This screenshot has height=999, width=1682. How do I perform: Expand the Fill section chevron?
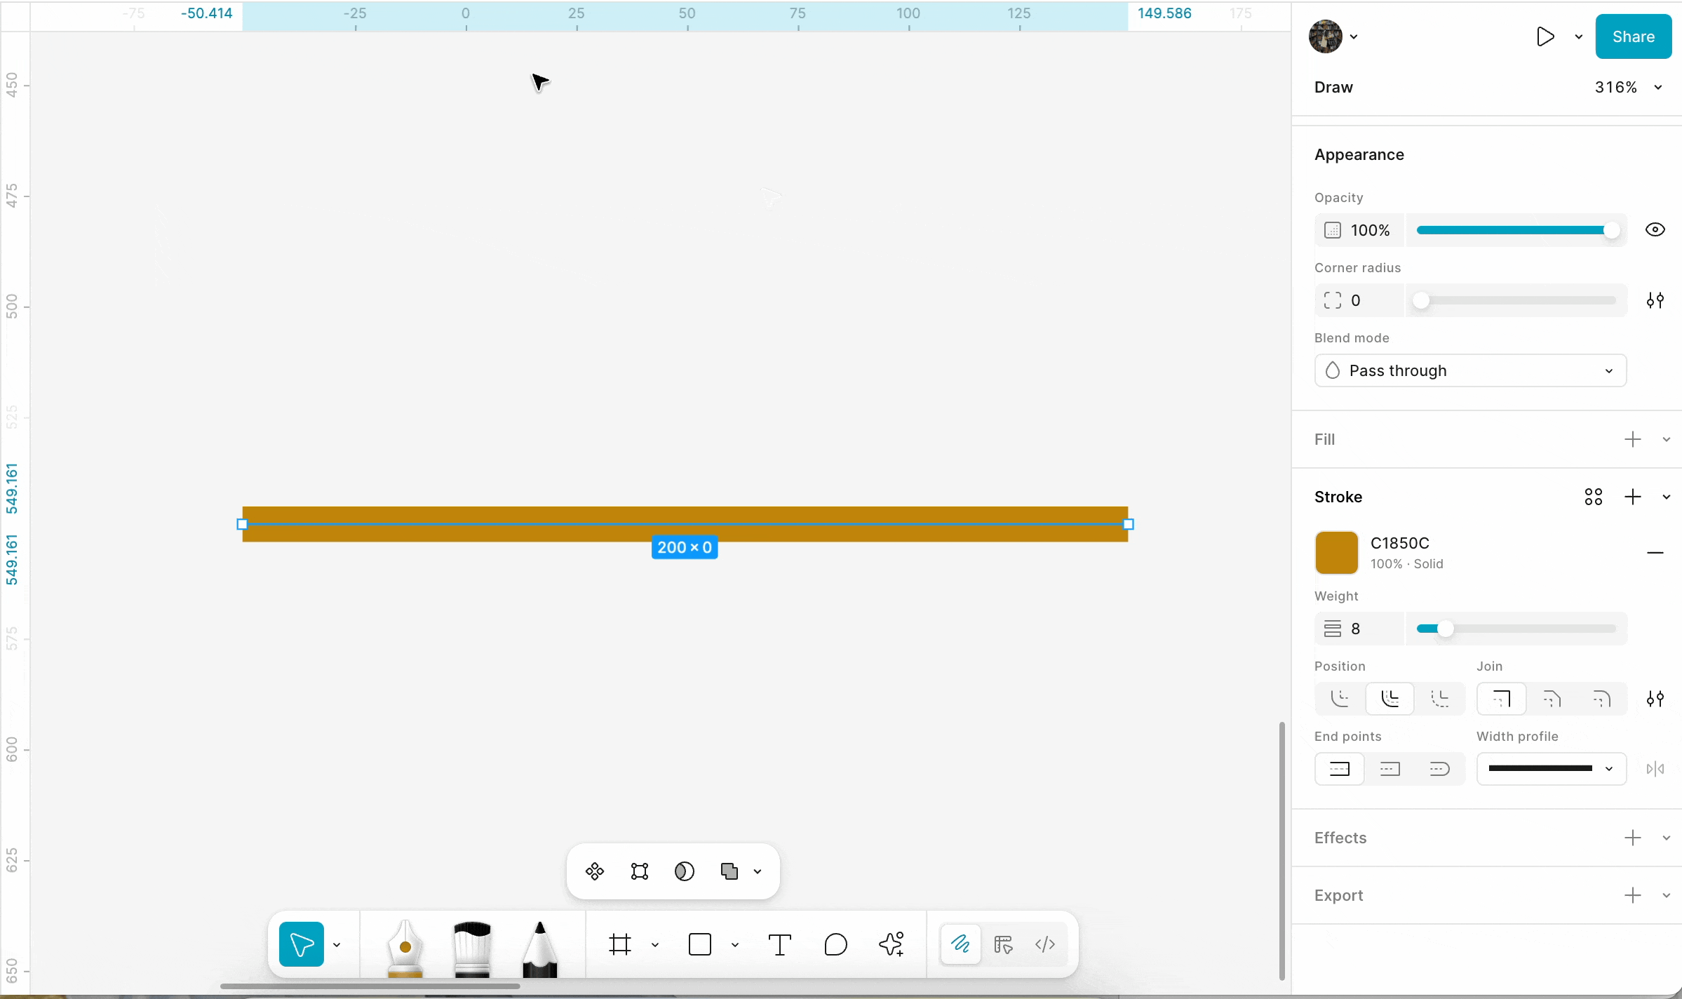tap(1667, 440)
